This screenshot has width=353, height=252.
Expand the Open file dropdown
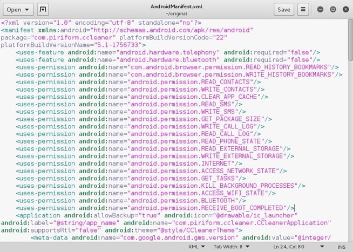tap(18, 10)
